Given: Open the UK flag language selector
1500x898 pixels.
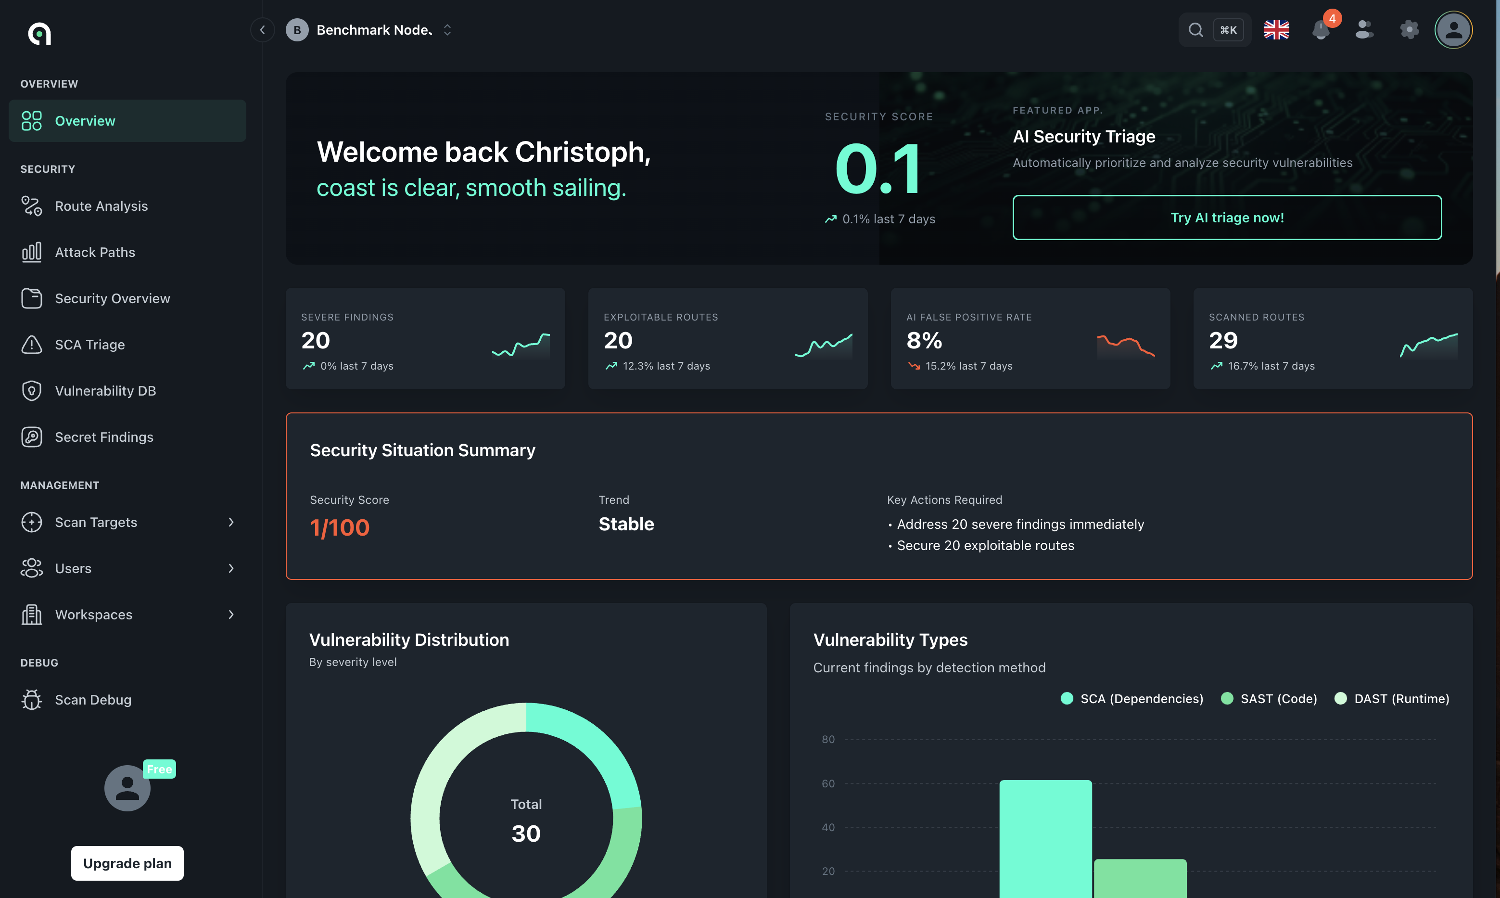Looking at the screenshot, I should (1276, 30).
